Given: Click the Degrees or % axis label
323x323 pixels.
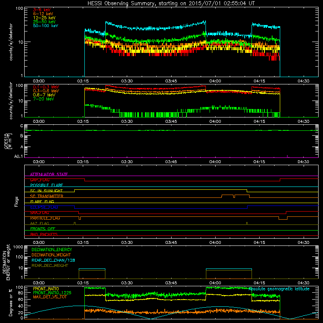Looking at the screenshot, I should 10,302.
